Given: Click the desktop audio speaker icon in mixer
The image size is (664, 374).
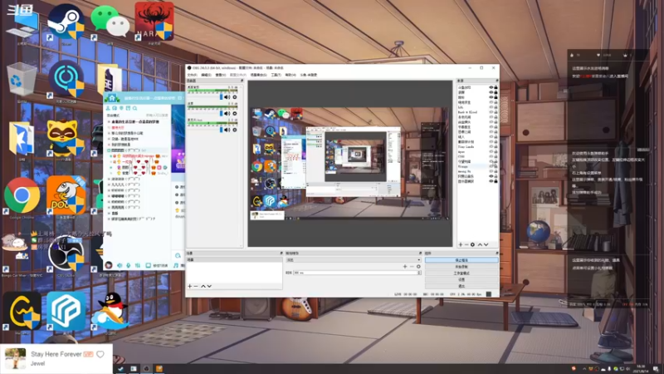Looking at the screenshot, I should [x=227, y=97].
